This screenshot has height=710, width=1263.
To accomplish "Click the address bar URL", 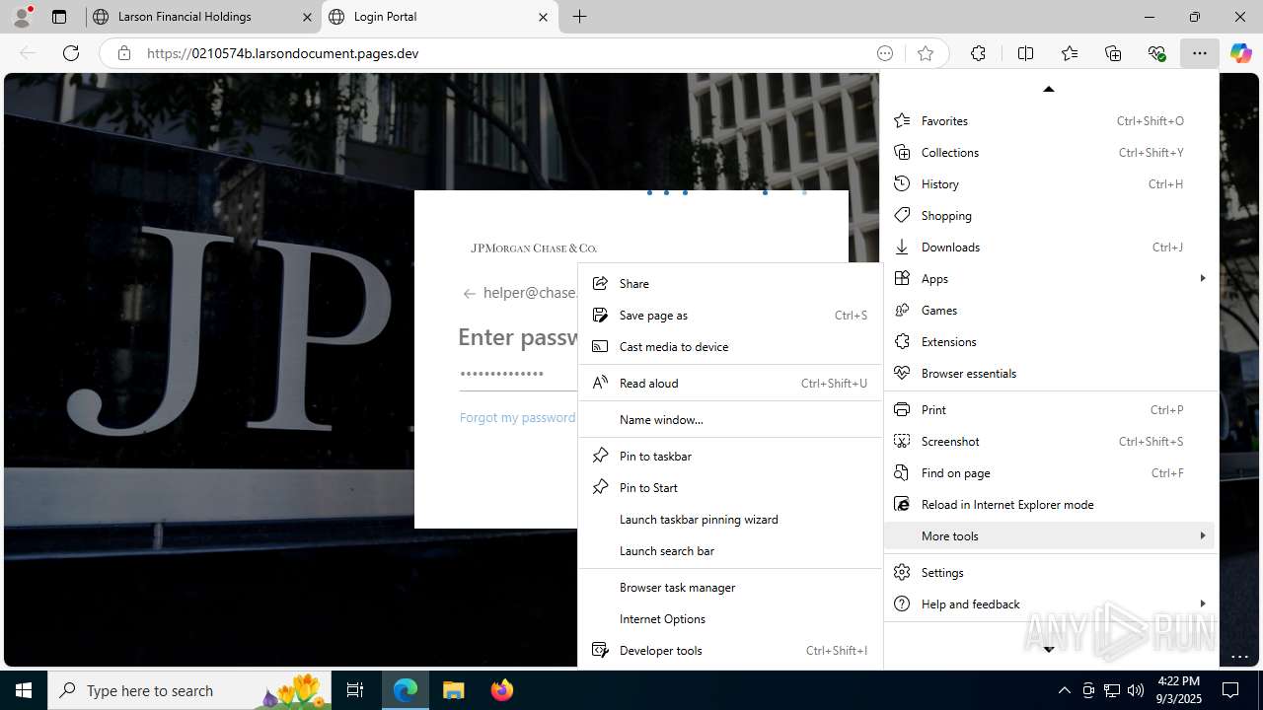I will tap(283, 53).
